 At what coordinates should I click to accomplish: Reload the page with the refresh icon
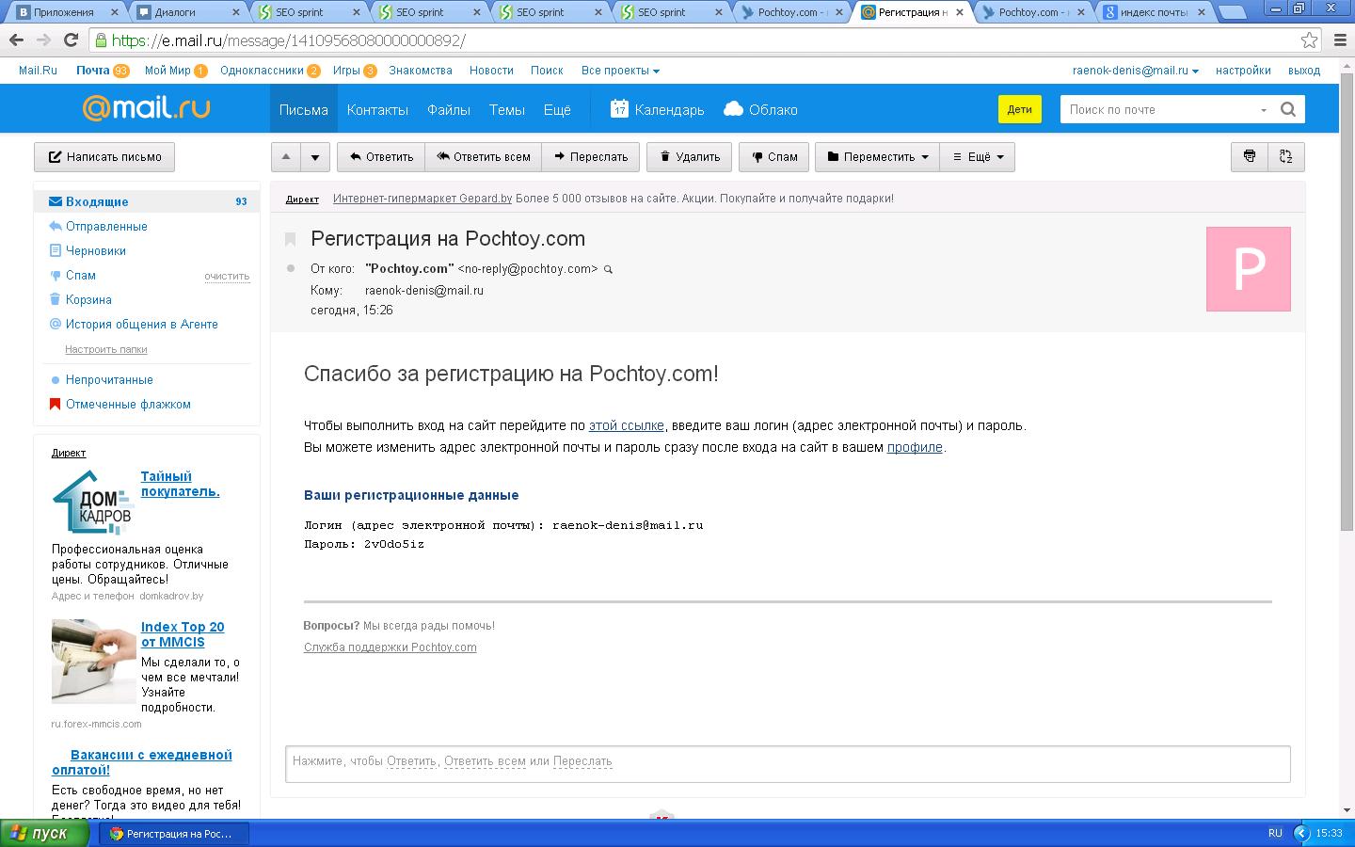pyautogui.click(x=71, y=40)
